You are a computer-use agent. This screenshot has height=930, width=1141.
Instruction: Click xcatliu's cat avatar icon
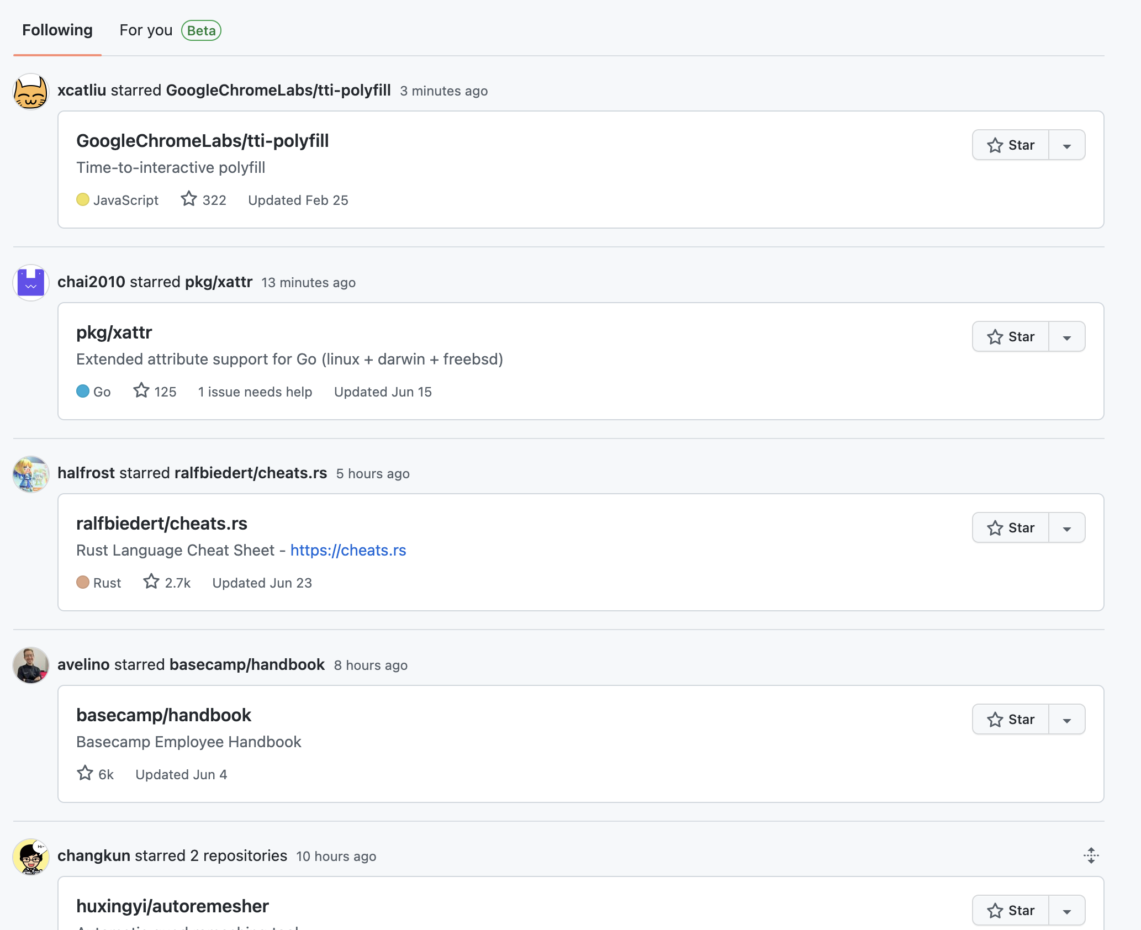(x=31, y=92)
